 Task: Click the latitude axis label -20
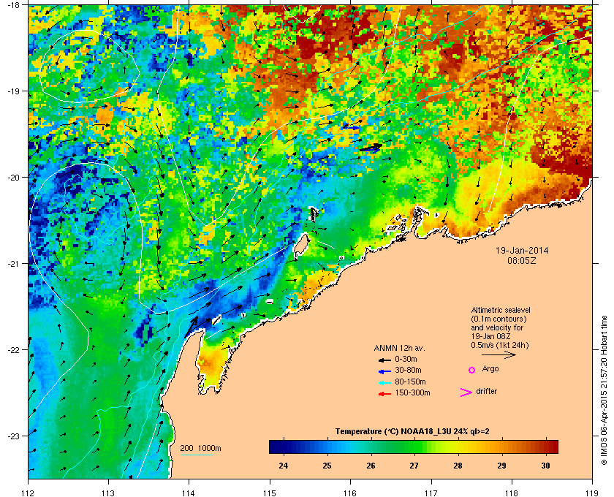tap(13, 177)
